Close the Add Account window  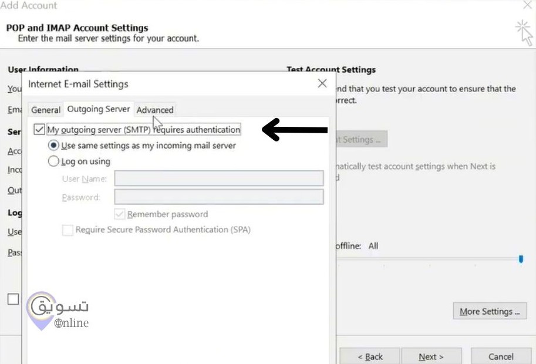(528, 5)
